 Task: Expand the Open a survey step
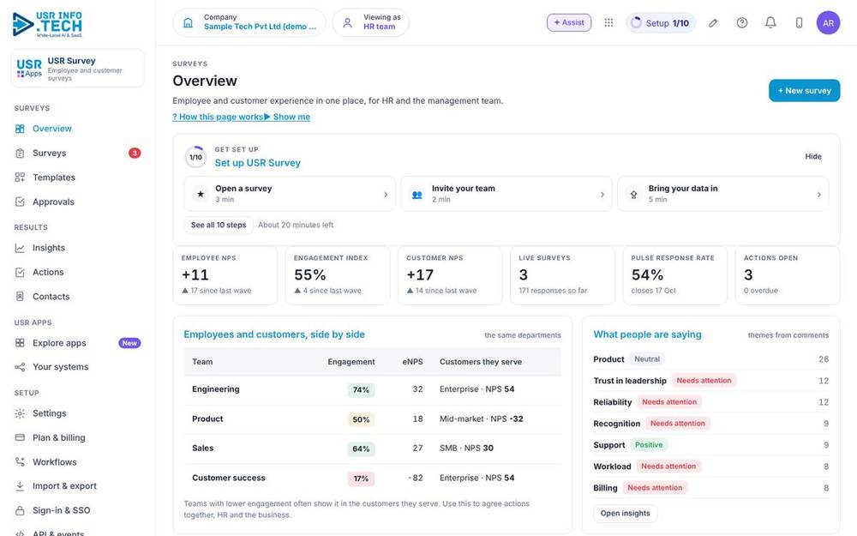[290, 194]
